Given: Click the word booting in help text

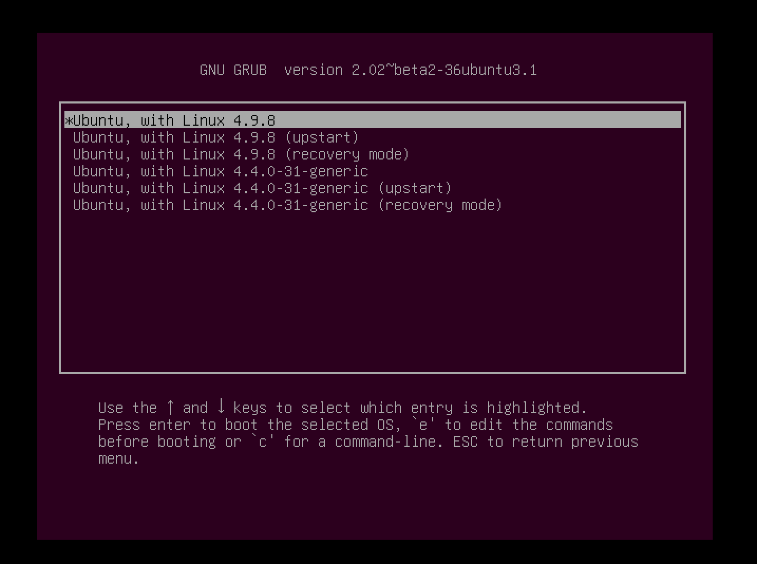Looking at the screenshot, I should pos(187,441).
